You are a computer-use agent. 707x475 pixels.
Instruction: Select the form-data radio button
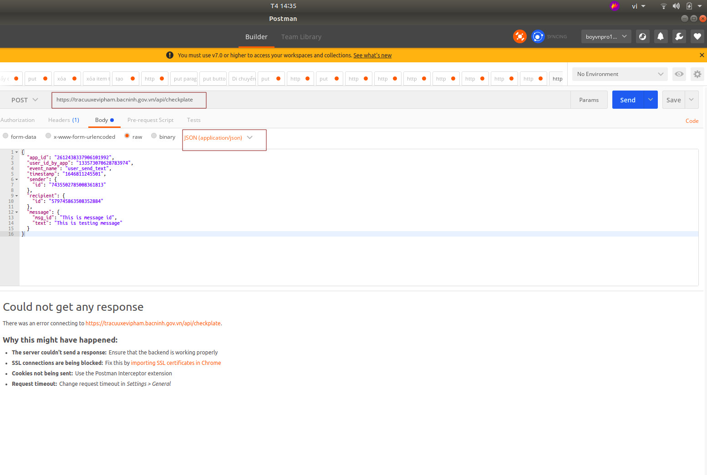tap(5, 136)
